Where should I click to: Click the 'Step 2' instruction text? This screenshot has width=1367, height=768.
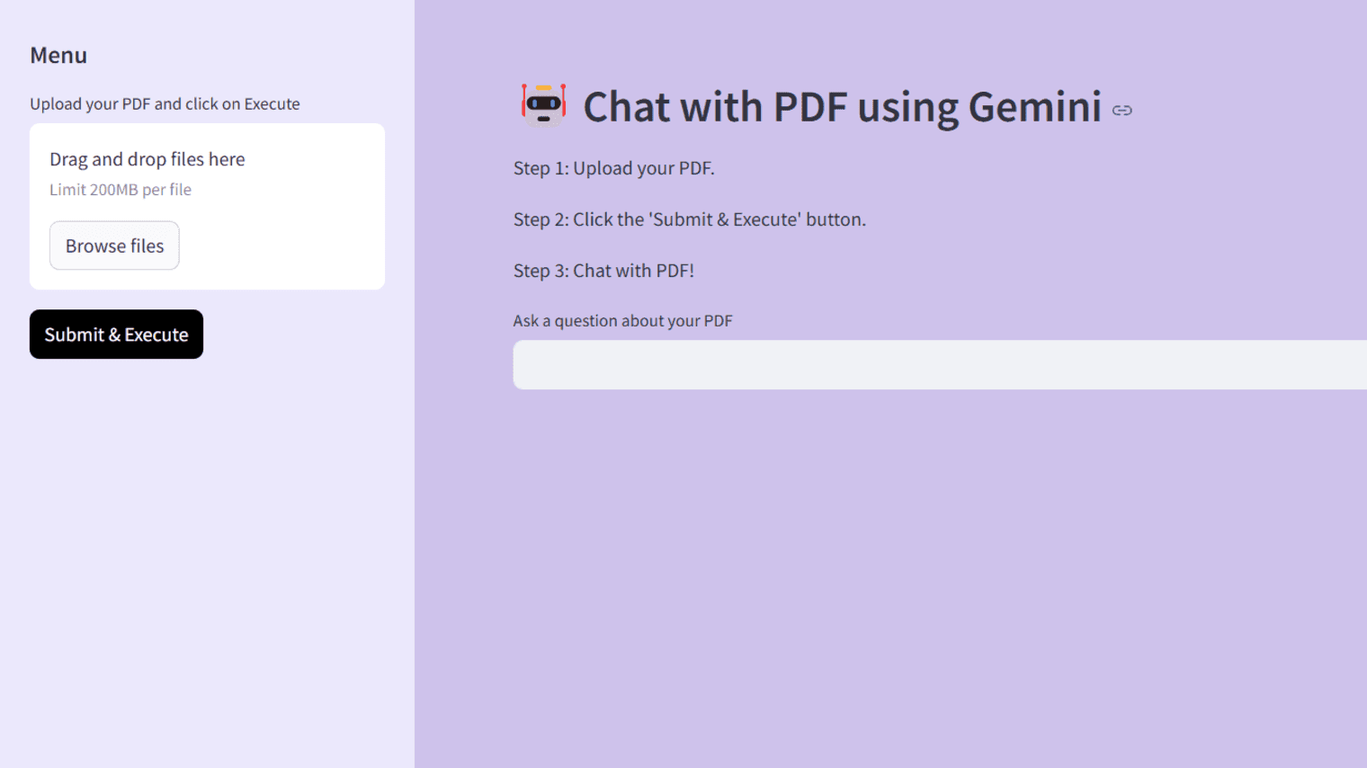(x=689, y=219)
